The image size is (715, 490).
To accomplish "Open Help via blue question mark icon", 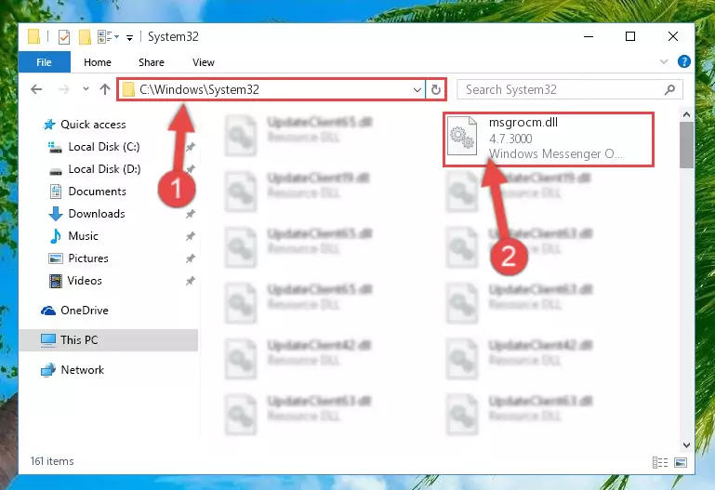I will (x=683, y=61).
